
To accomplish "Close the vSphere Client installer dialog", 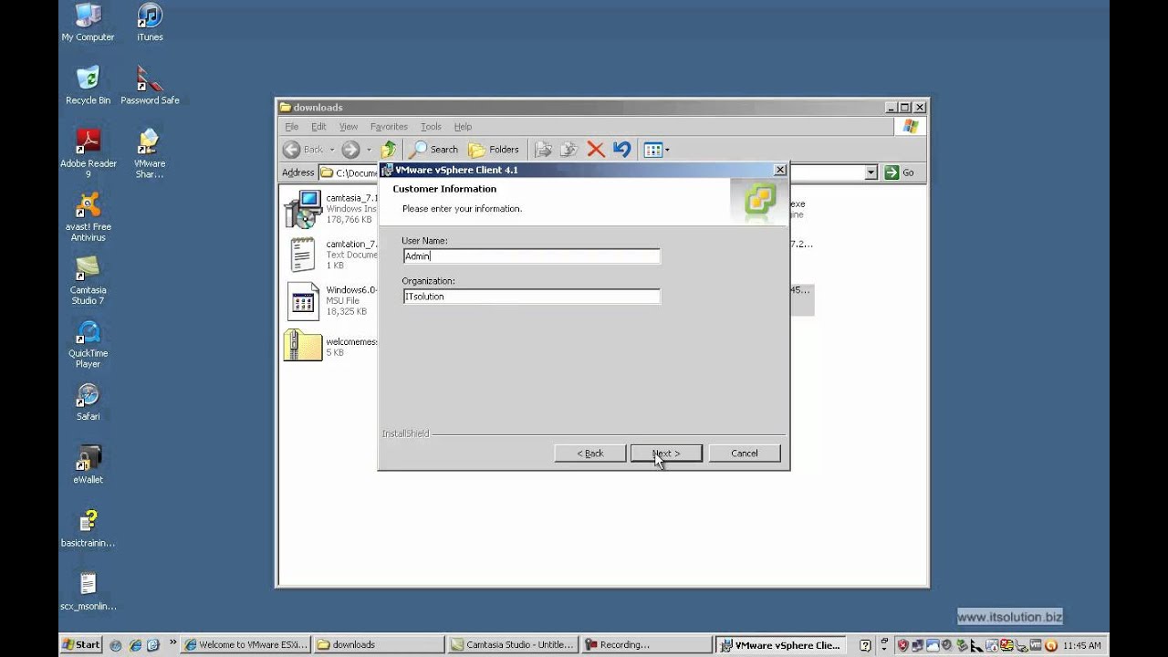I will click(779, 170).
